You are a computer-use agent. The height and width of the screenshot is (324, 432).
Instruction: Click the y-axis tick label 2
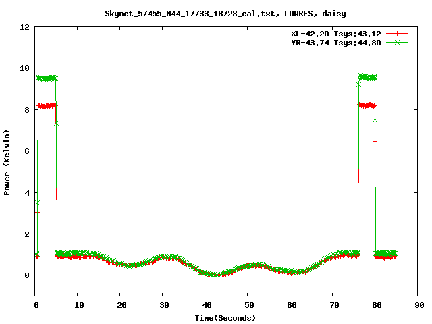point(27,234)
